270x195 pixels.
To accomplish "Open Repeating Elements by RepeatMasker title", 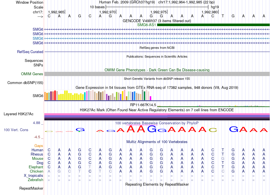I will point(157,184).
